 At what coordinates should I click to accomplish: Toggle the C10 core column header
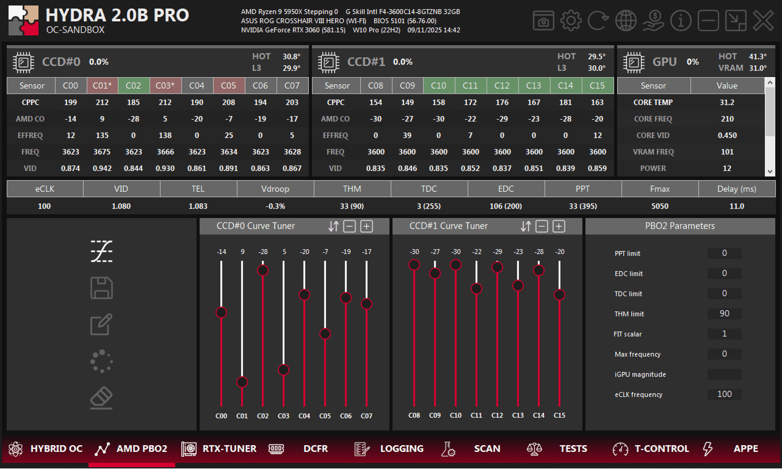(439, 85)
